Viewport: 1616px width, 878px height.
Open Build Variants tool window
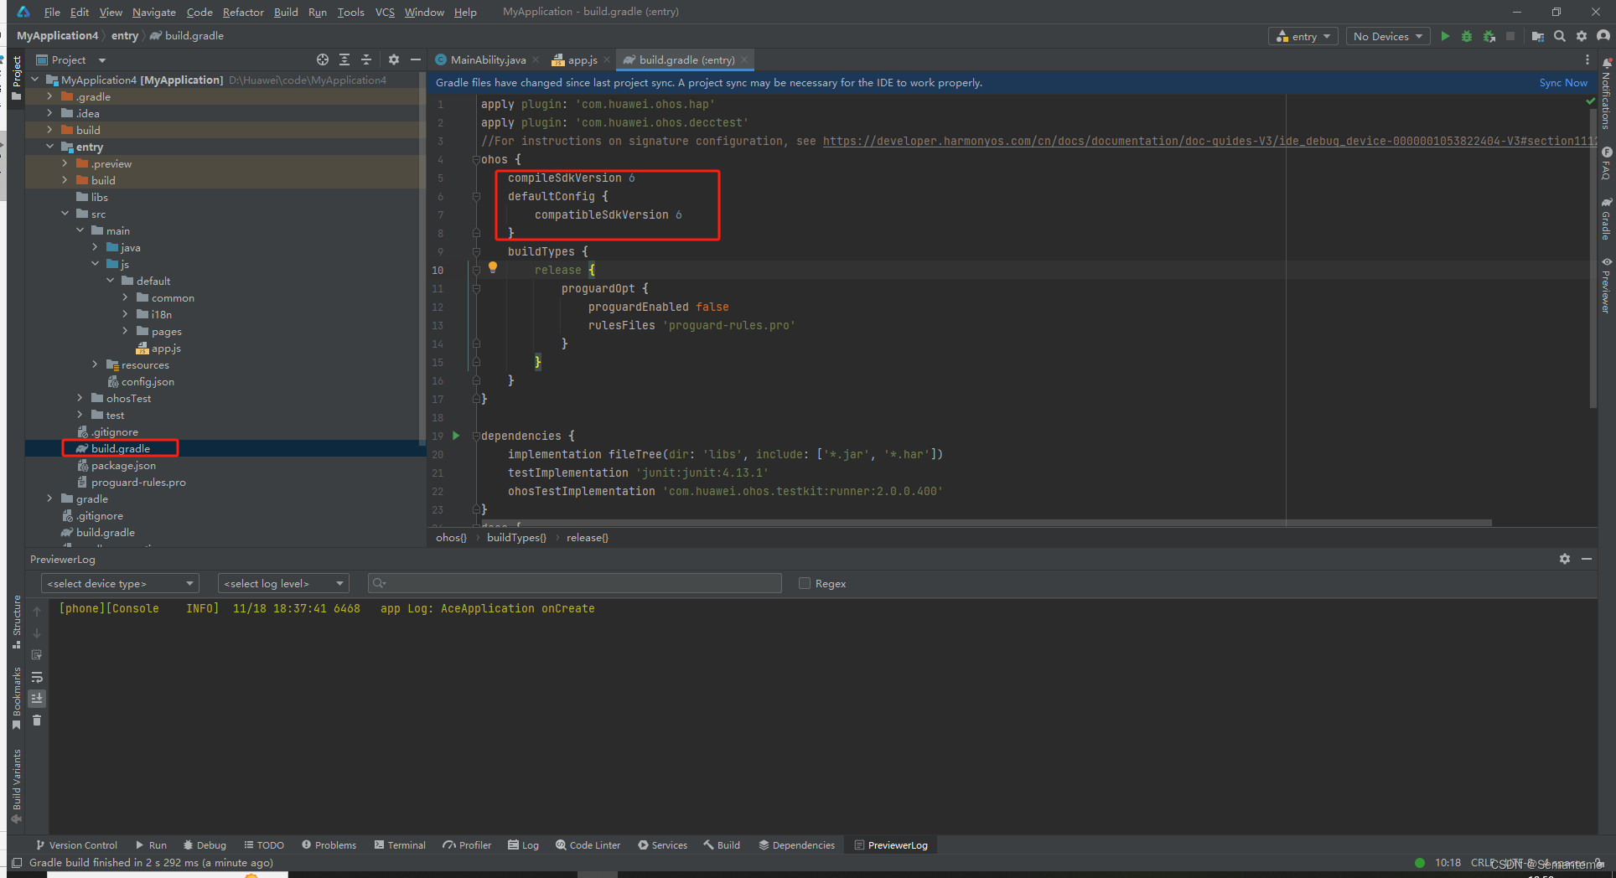tap(17, 787)
